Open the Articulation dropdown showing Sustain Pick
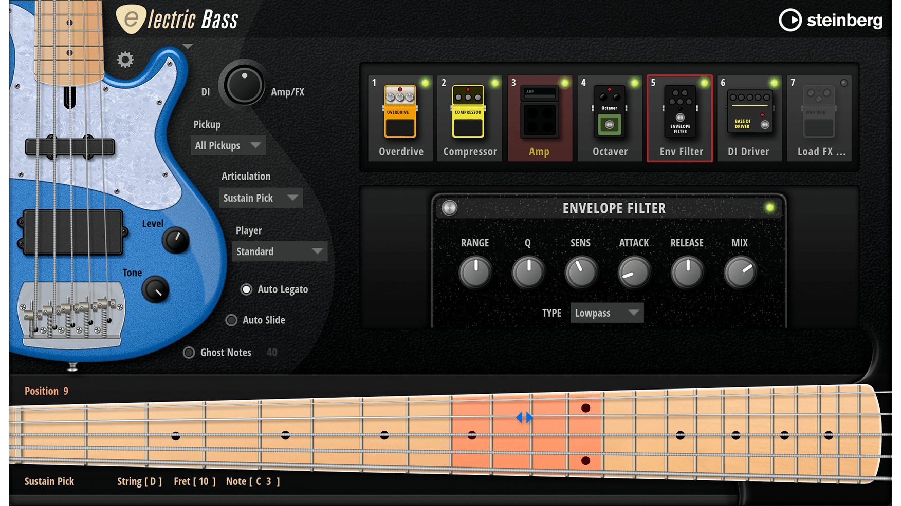 (x=260, y=198)
